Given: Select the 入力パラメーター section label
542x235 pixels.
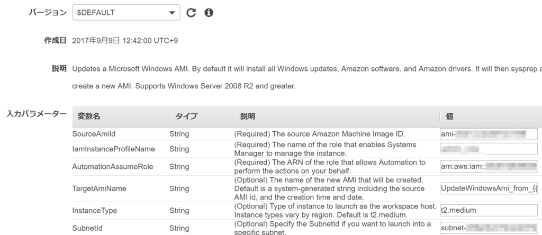Looking at the screenshot, I should [x=37, y=114].
